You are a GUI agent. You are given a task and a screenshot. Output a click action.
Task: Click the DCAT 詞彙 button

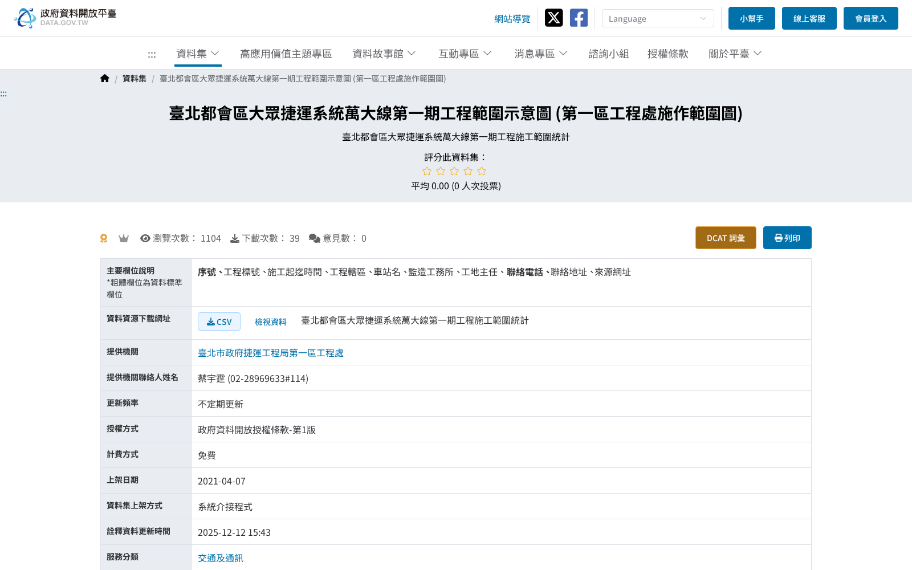pyautogui.click(x=726, y=238)
